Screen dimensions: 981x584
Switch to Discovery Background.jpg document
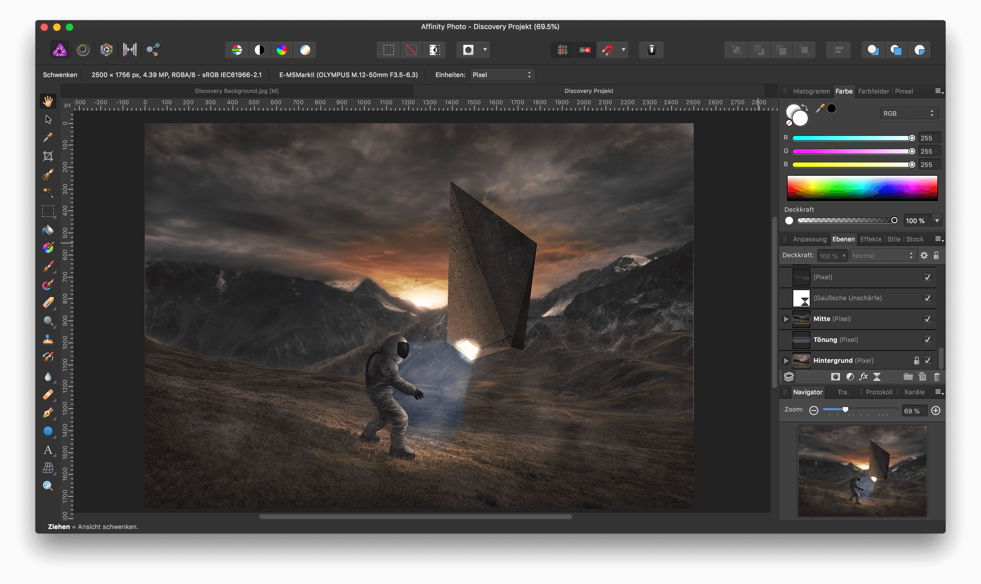click(236, 91)
